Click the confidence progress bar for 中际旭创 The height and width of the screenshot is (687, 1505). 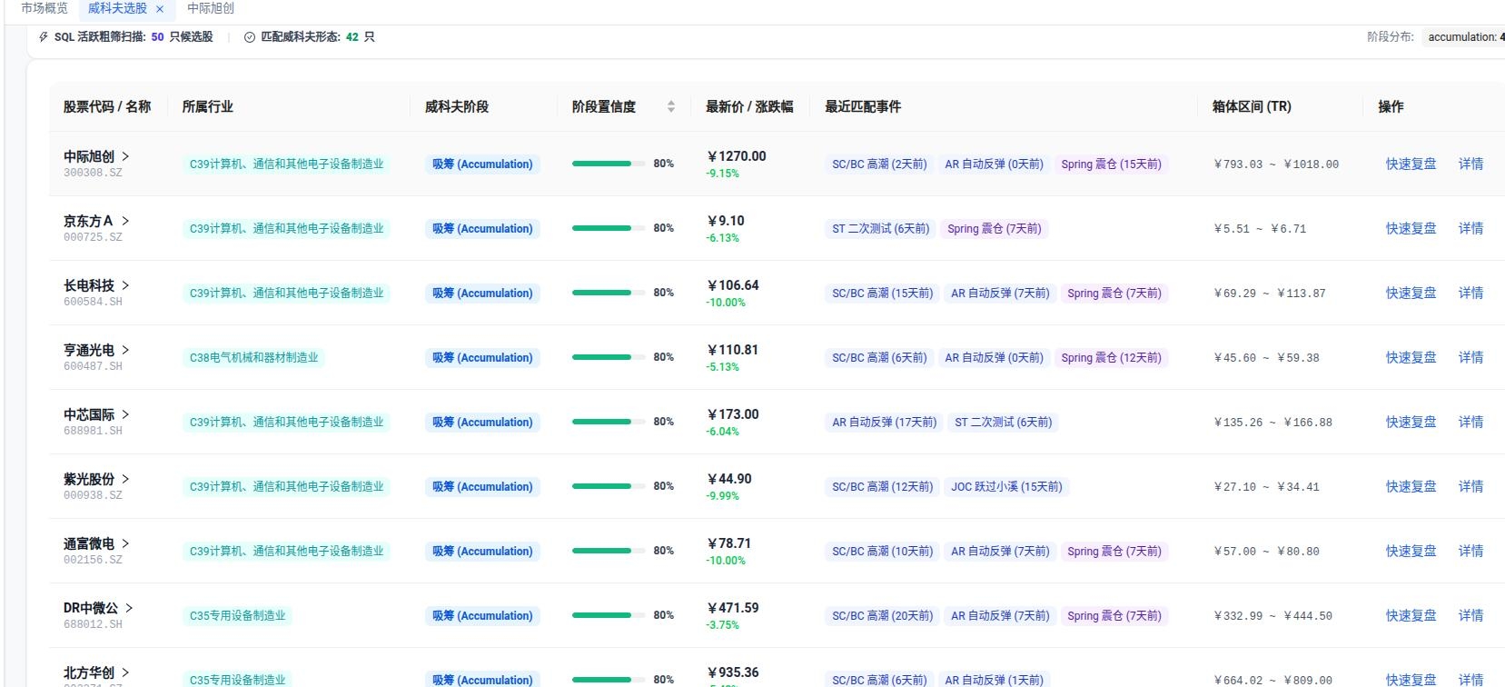coord(609,164)
